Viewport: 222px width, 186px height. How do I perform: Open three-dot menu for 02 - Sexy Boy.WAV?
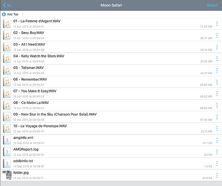click(217, 35)
